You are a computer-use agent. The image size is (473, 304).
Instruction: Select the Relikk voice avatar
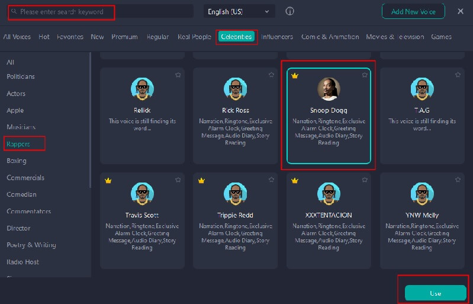(142, 89)
